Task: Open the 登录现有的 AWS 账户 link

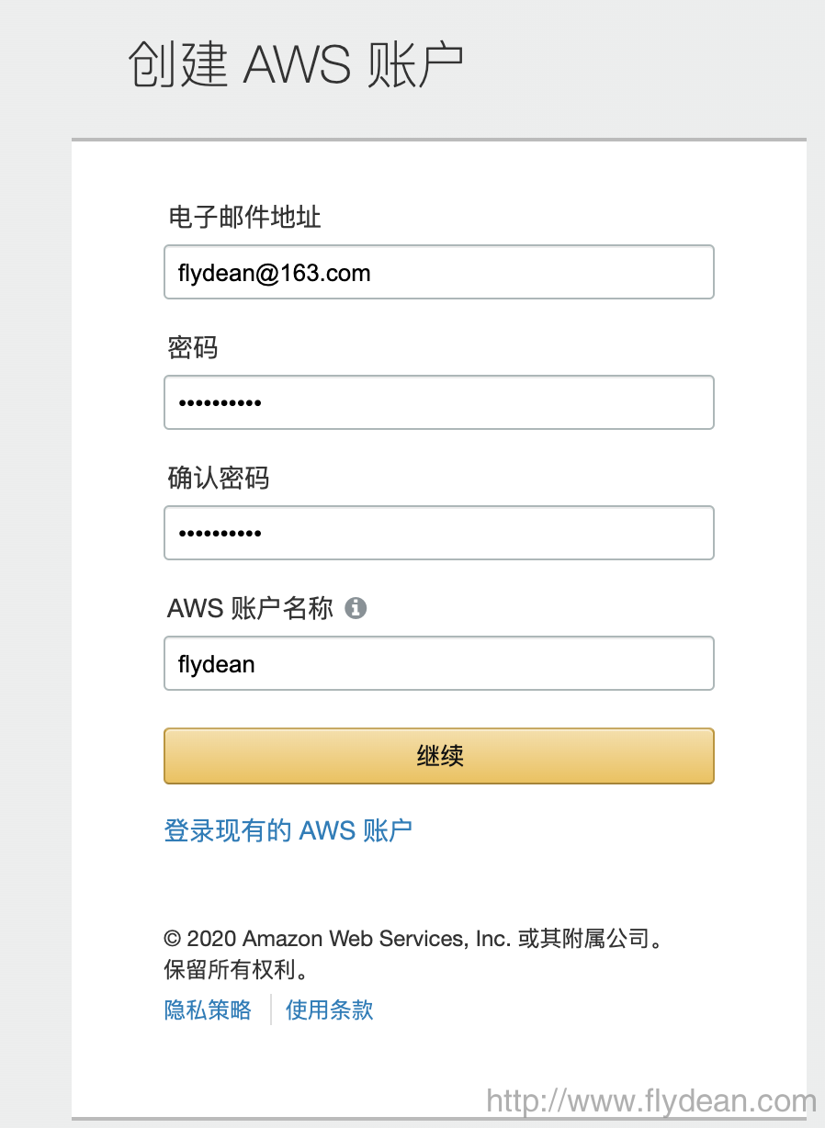Action: coord(288,830)
